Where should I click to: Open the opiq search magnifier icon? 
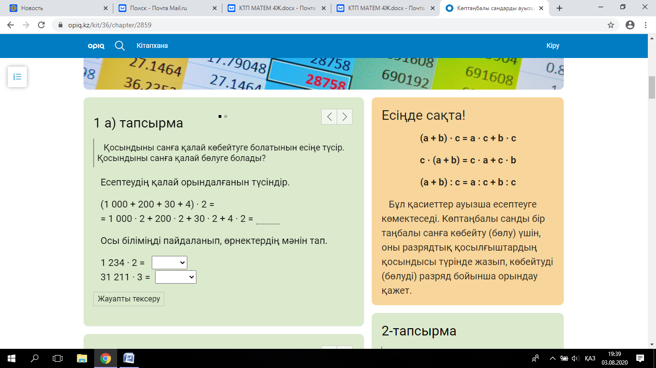[120, 46]
